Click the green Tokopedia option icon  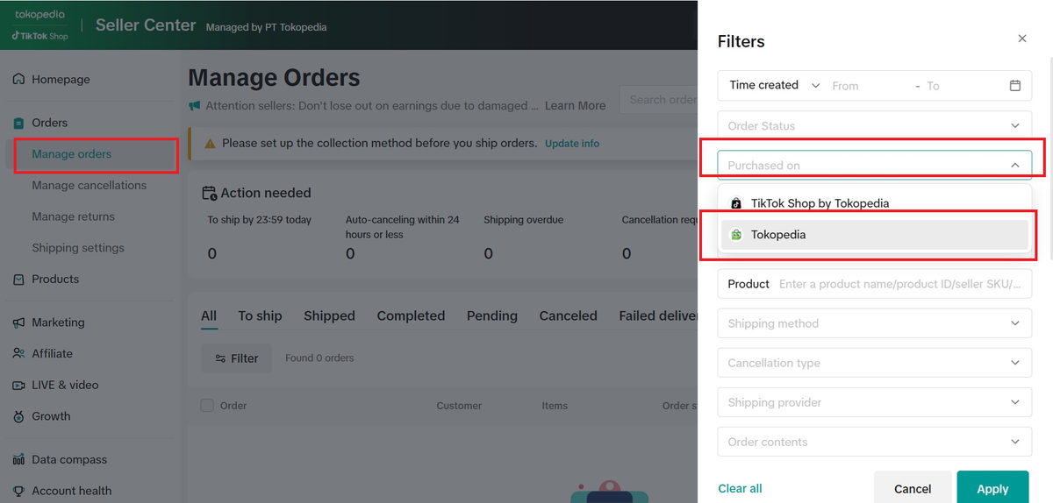pyautogui.click(x=736, y=235)
